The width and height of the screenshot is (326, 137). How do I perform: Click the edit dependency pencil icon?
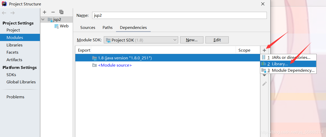264,84
